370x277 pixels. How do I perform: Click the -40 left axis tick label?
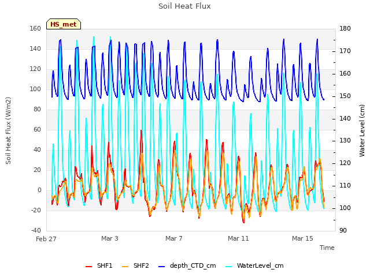36,230
